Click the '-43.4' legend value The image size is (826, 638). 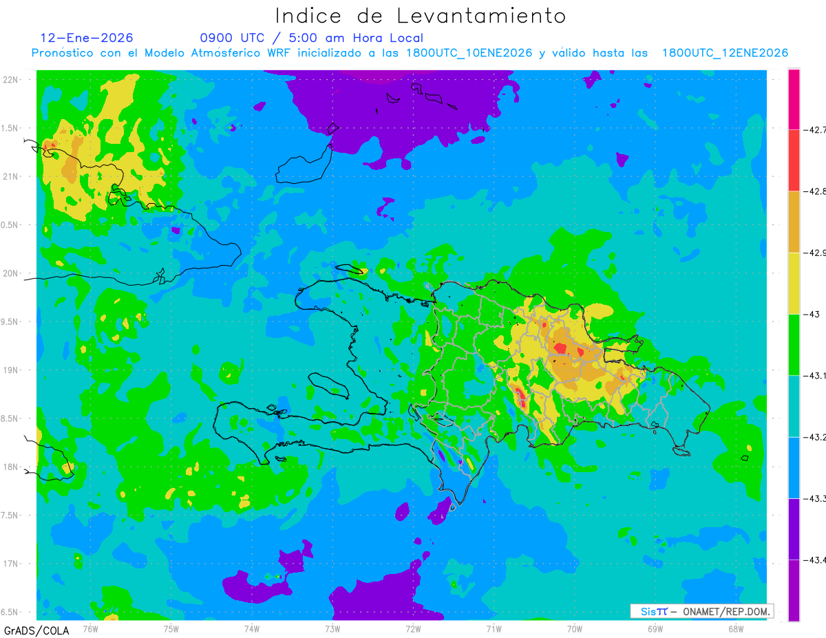tap(814, 560)
